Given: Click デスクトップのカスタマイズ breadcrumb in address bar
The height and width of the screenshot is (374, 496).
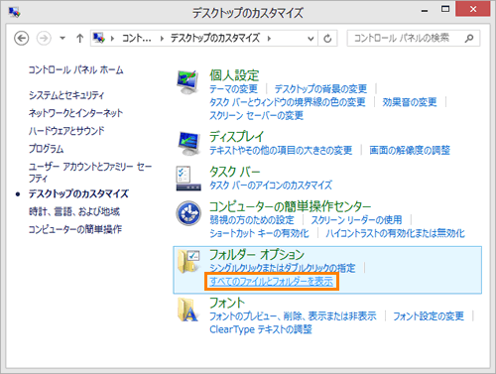Looking at the screenshot, I should click(x=215, y=39).
